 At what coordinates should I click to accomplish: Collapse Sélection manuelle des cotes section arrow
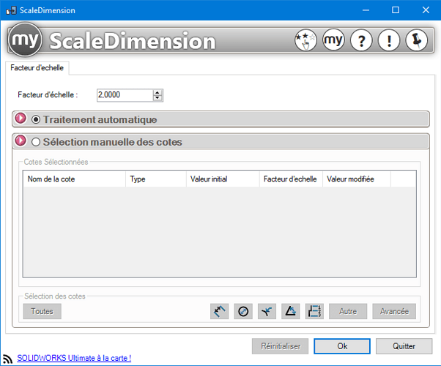click(21, 141)
